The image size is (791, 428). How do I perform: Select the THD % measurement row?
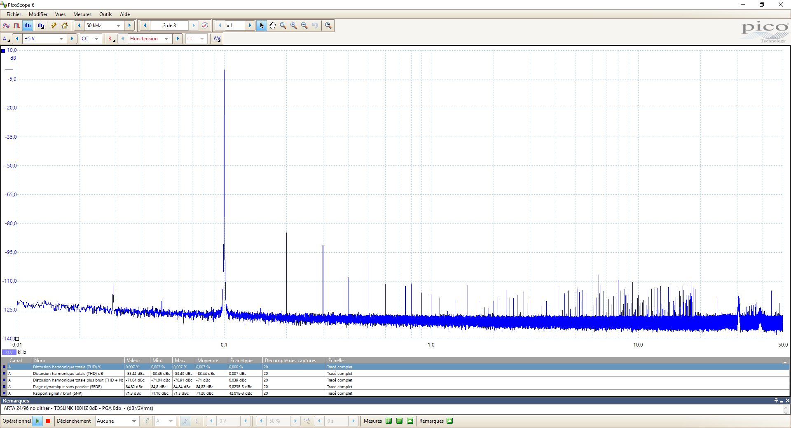pos(395,367)
